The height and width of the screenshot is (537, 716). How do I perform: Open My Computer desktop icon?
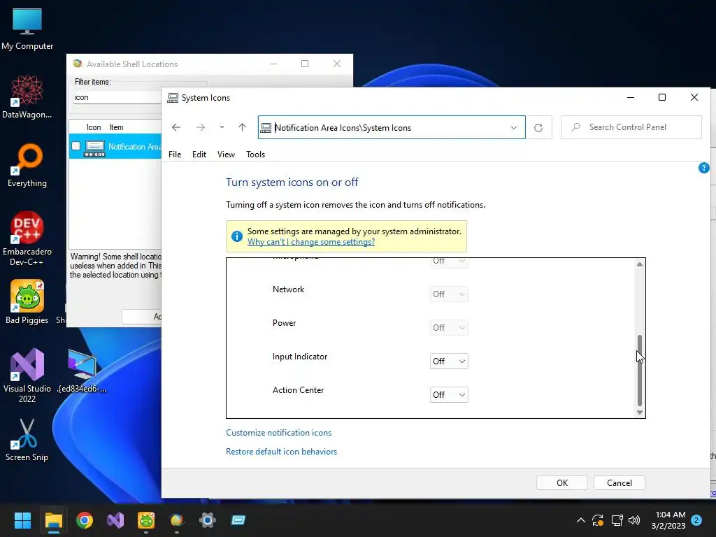point(27,29)
